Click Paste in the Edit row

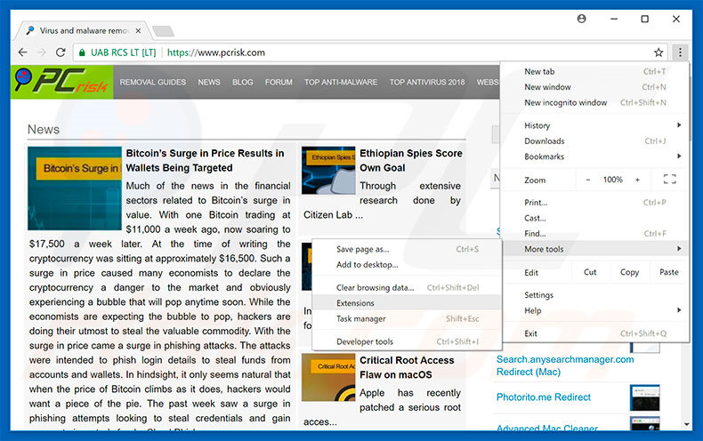668,272
